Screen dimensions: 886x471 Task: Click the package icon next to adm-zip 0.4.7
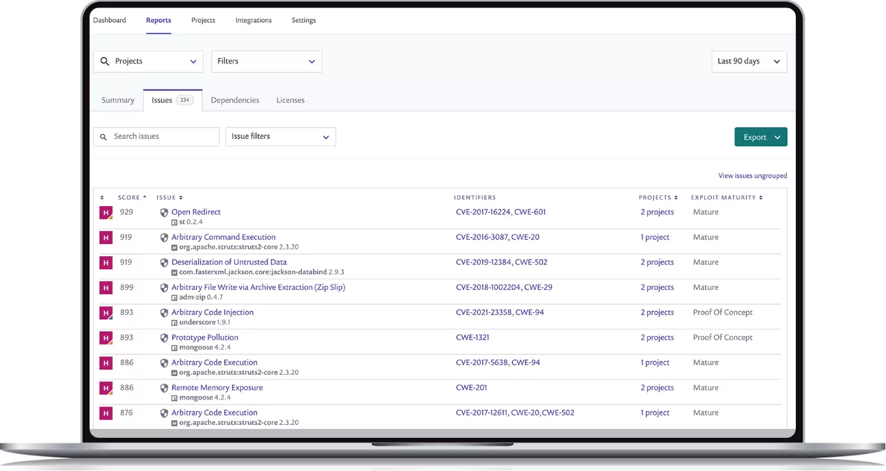[x=174, y=298]
